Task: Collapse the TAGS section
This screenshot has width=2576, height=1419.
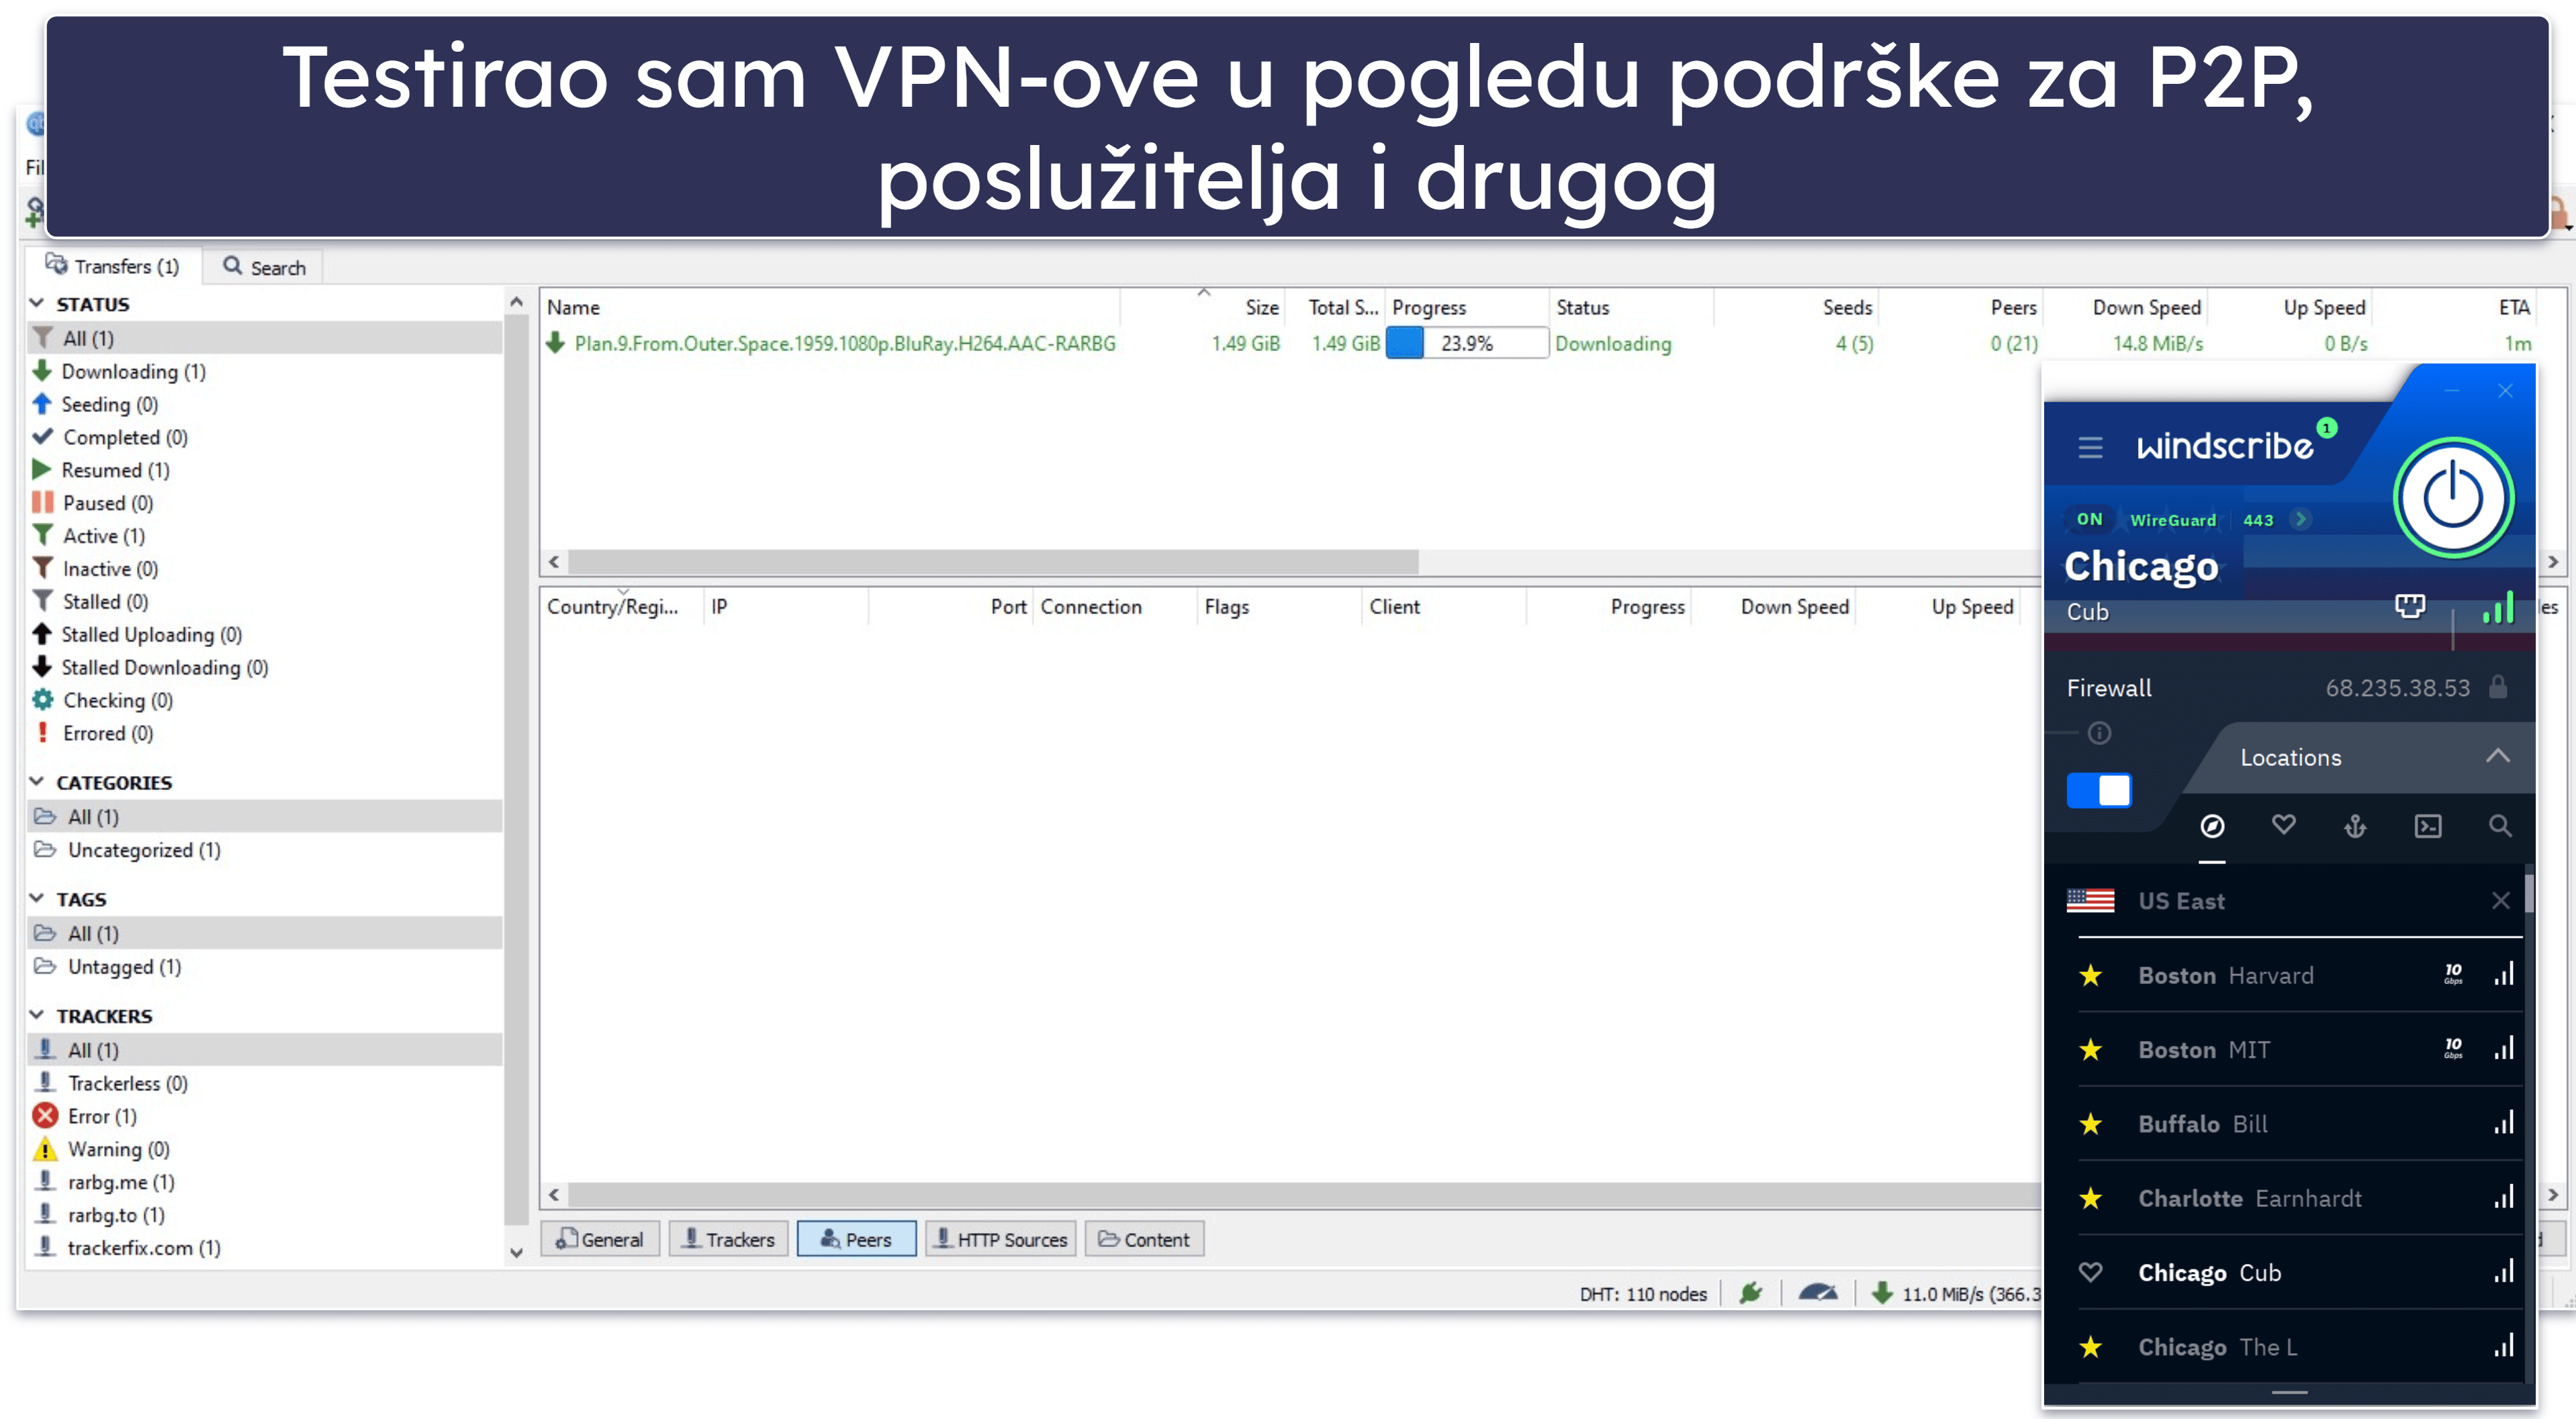Action: [x=37, y=898]
